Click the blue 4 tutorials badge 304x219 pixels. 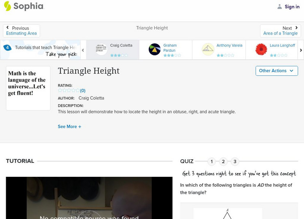pyautogui.click(x=7, y=48)
